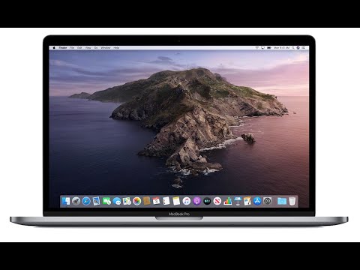Viewport: 360px width, 270px height.
Task: Open the Window menu
Action: point(106,47)
